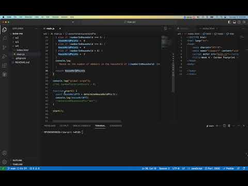Expand the w3 folder
The width and height of the screenshot is (248, 186).
[17, 42]
